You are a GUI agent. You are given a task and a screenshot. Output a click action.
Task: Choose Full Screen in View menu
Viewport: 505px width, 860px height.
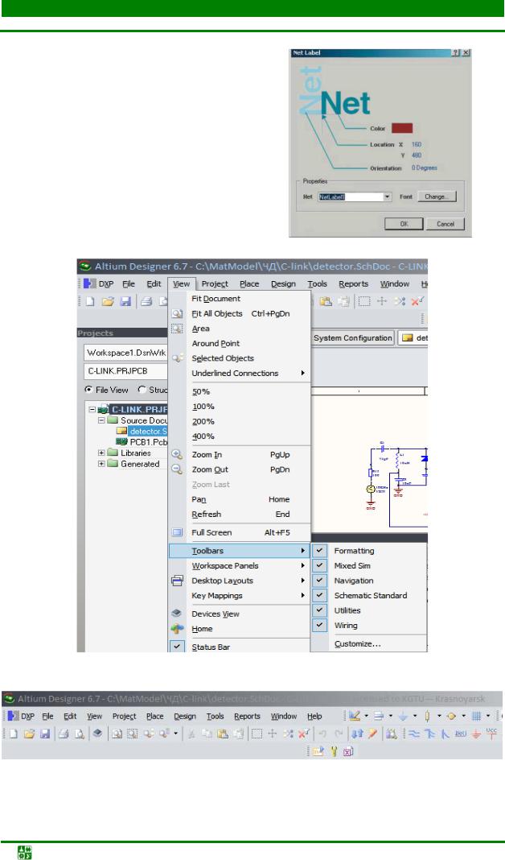[x=240, y=532]
